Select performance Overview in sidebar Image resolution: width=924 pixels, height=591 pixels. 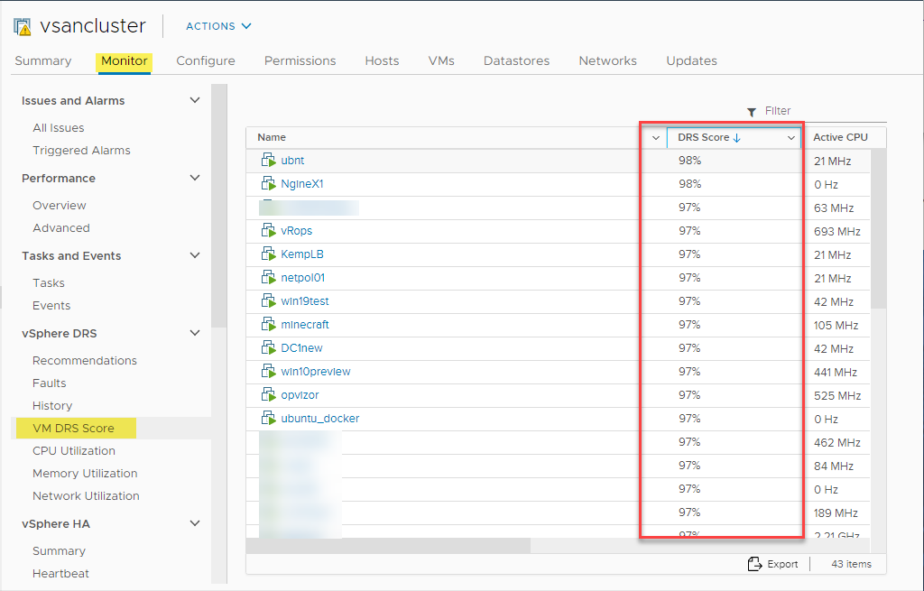click(59, 205)
